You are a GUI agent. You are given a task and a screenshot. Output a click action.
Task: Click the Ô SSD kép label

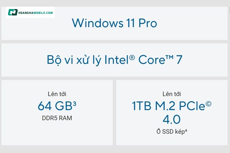coord(170,132)
